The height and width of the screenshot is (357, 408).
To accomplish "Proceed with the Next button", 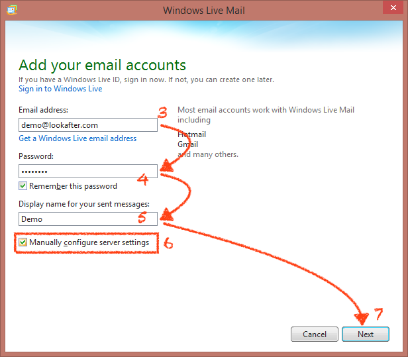I will [365, 334].
